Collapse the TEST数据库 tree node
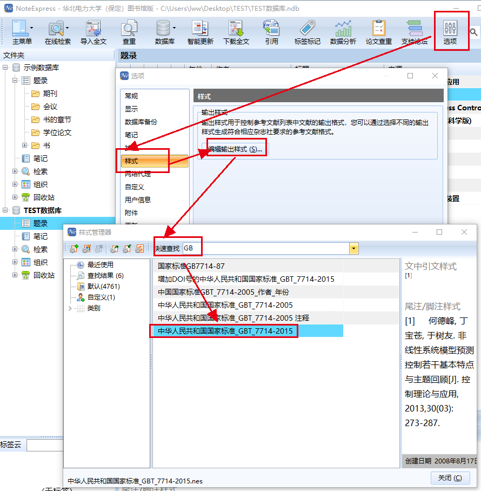 (5, 210)
